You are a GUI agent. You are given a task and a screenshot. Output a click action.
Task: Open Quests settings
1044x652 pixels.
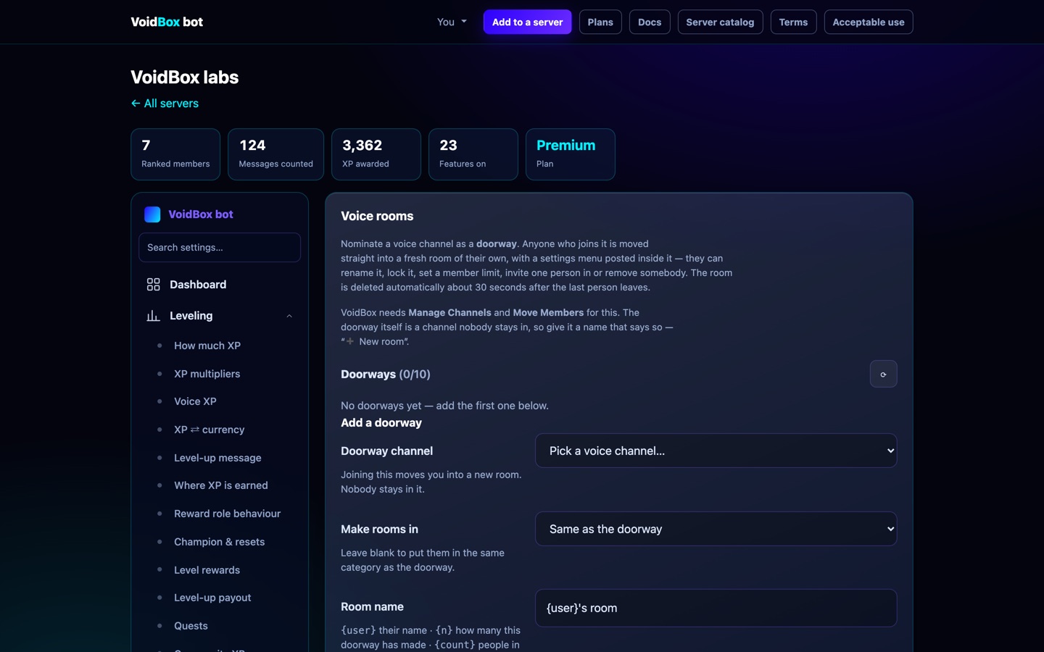tap(191, 626)
